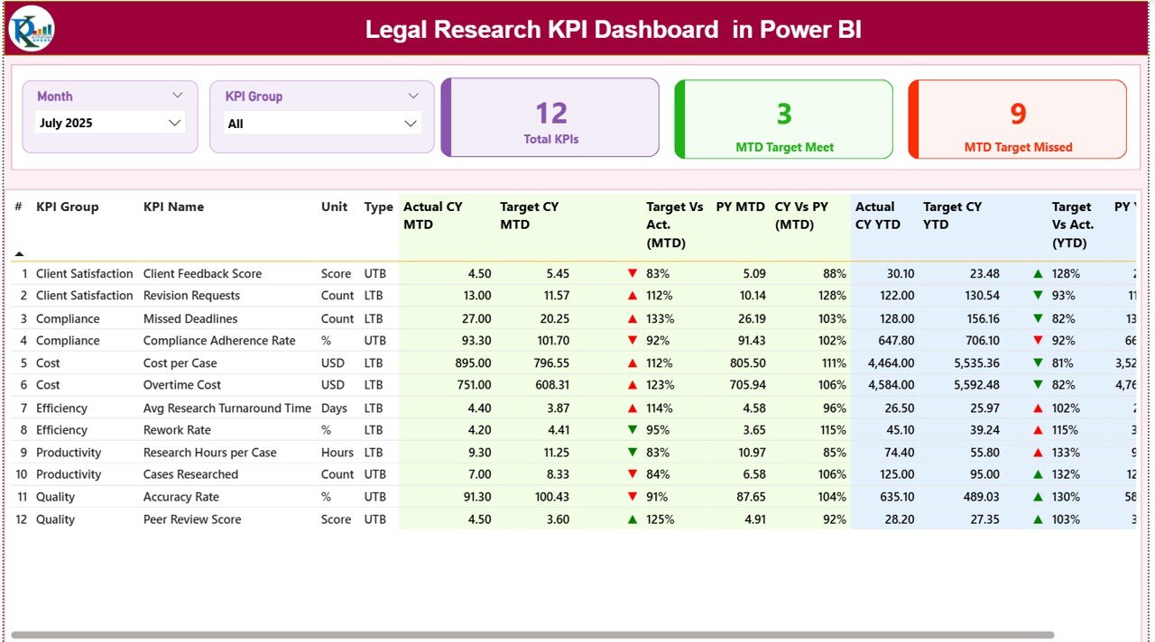Open the KPI Group dropdown set to All

[x=320, y=124]
